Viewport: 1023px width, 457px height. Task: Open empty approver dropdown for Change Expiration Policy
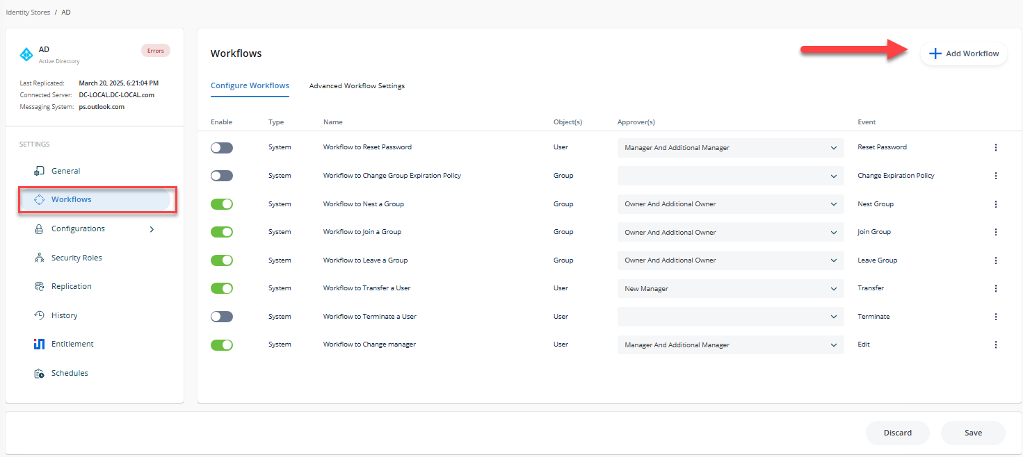[730, 176]
